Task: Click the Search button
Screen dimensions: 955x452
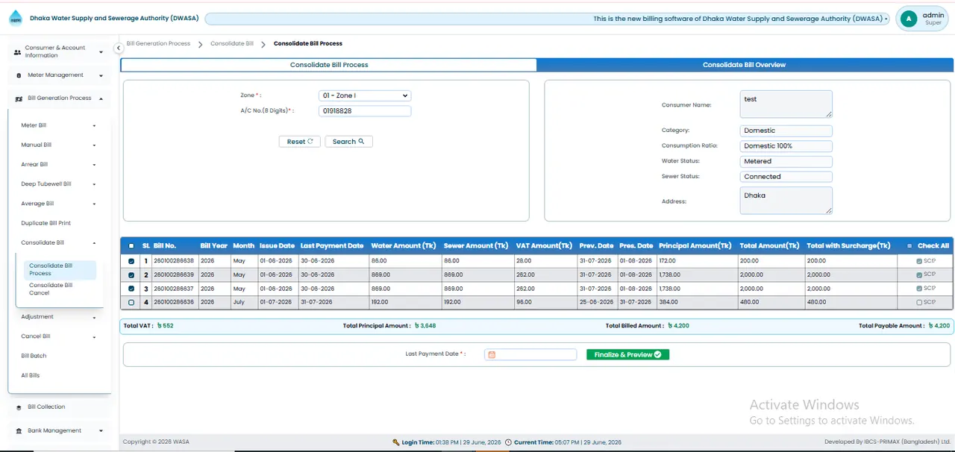Action: [348, 142]
